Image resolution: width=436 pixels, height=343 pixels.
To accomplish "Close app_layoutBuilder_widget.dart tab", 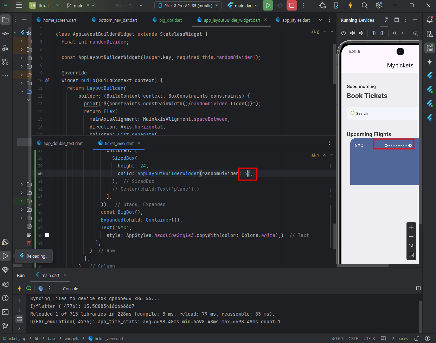I will tap(265, 20).
